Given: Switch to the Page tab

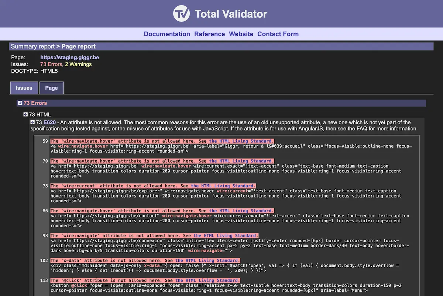Looking at the screenshot, I should coord(51,88).
